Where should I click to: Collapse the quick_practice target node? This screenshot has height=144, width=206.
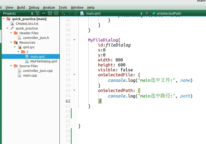(x=8, y=28)
